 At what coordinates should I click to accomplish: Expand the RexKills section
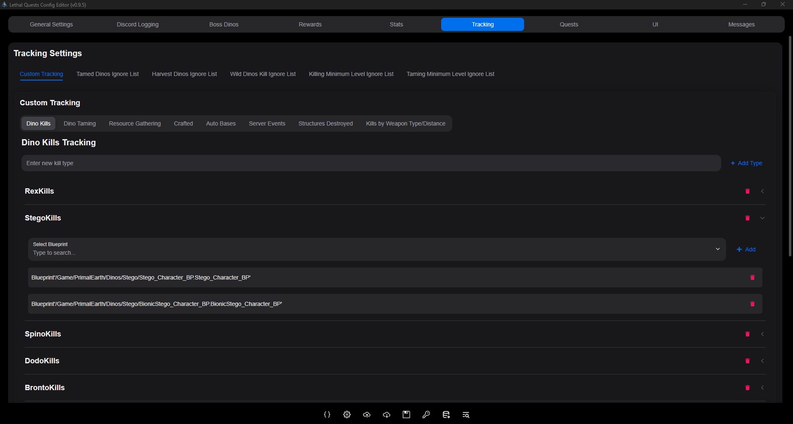[x=762, y=191]
